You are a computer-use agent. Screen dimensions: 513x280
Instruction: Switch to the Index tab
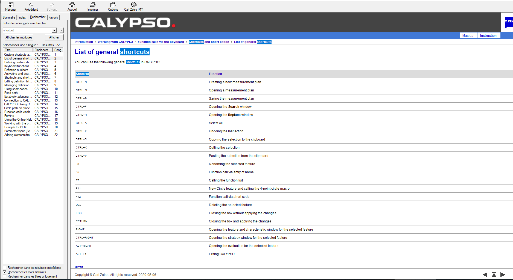tap(22, 17)
